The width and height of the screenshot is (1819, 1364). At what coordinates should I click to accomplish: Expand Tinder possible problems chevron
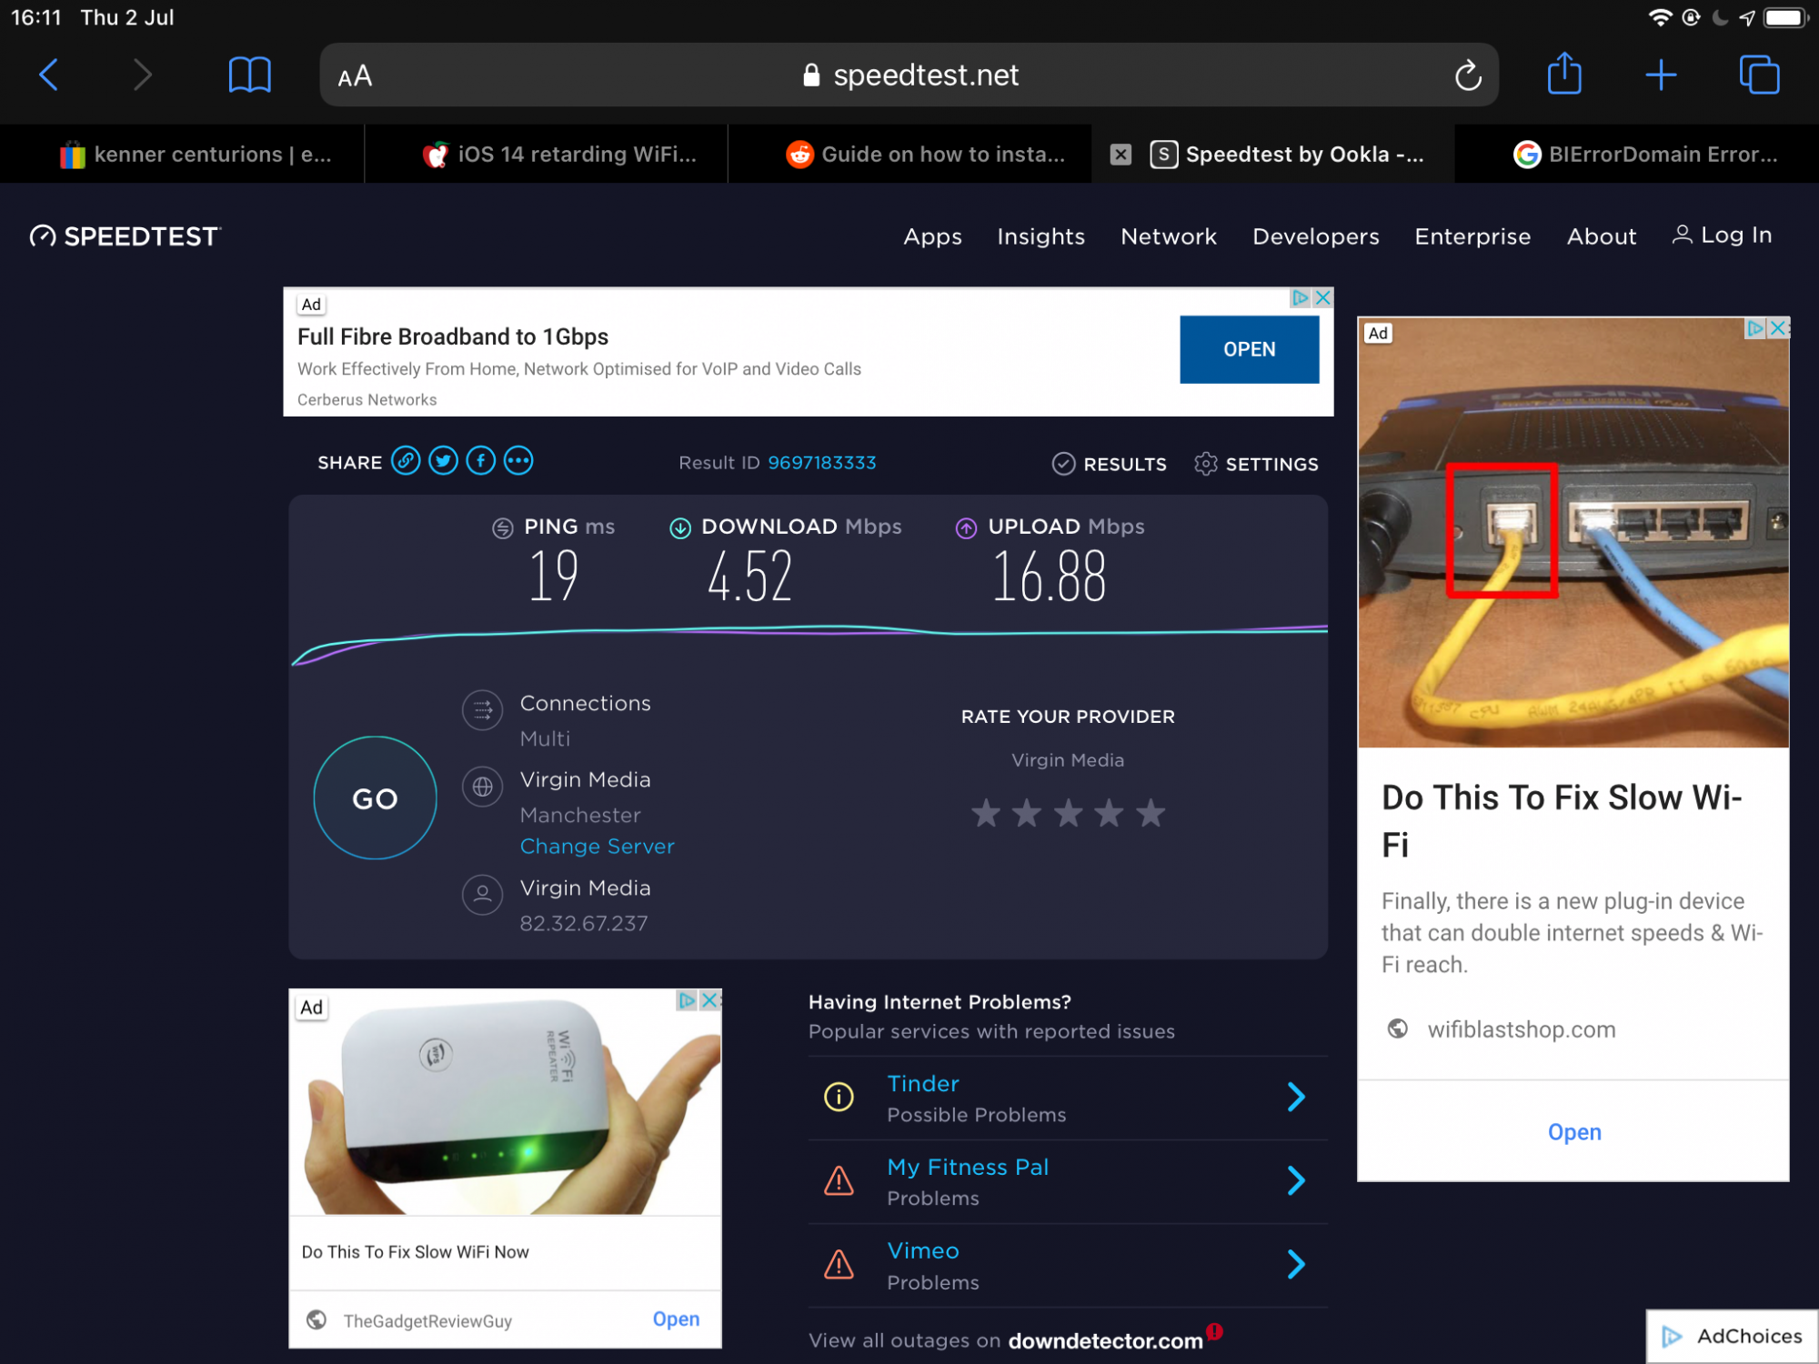coord(1296,1098)
